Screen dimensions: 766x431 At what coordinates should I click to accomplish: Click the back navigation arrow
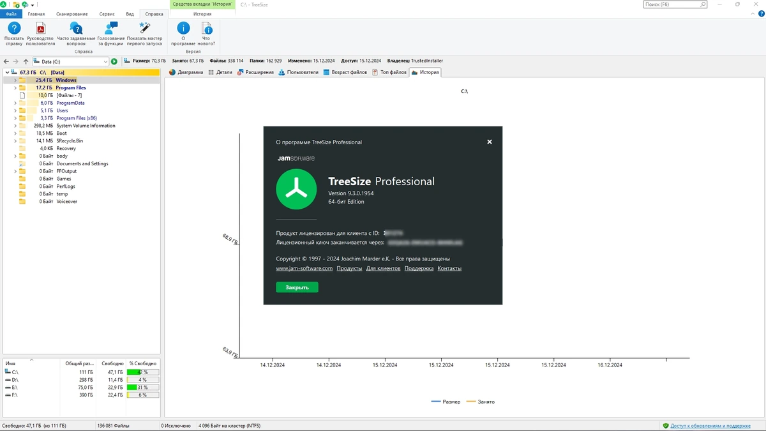[6, 61]
